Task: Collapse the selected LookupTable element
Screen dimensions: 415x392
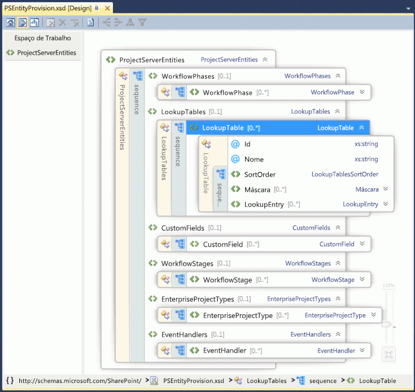Action: point(361,128)
